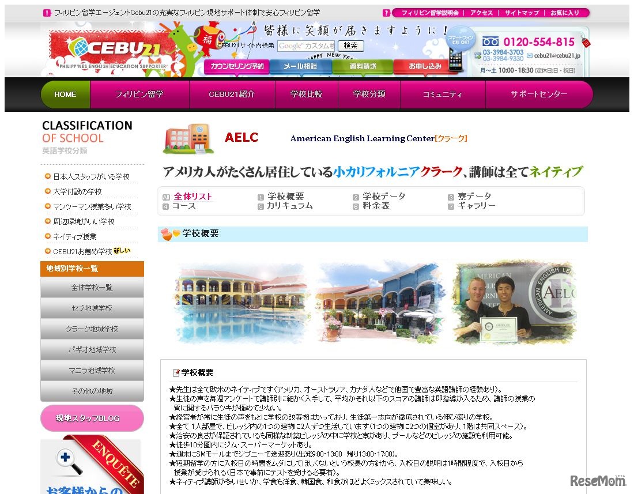Viewport: 634px width, 494px height.
Task: Select the 学校データ section link
Action: tap(384, 197)
